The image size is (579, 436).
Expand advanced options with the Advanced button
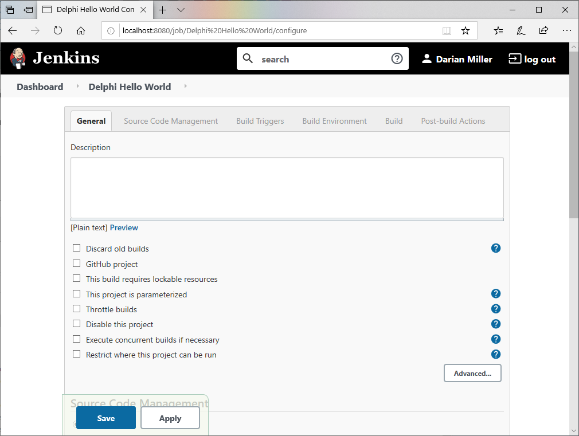[472, 372]
